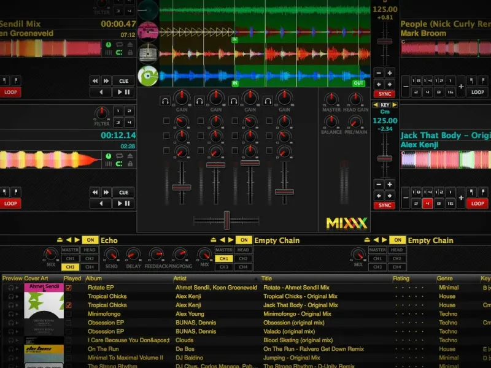Click the pitch slider handle below 125.00 +0.81
The image size is (491, 368).
click(385, 41)
